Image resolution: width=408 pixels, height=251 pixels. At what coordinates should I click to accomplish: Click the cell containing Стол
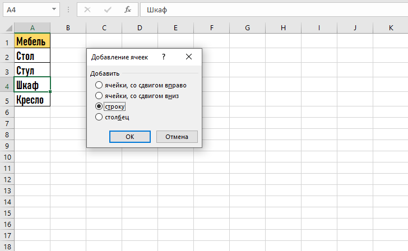(x=33, y=55)
